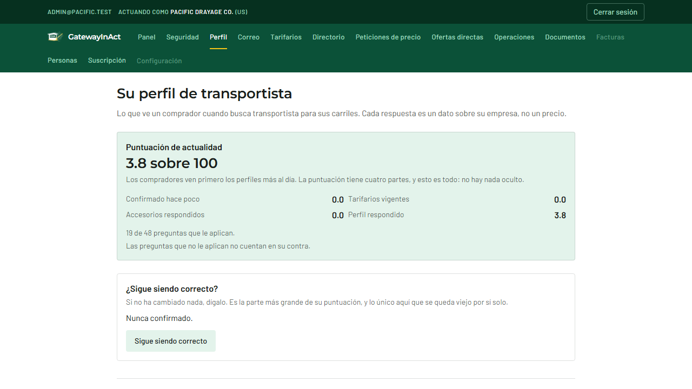
Task: Click the Cerrar sesión button
Action: click(x=615, y=12)
